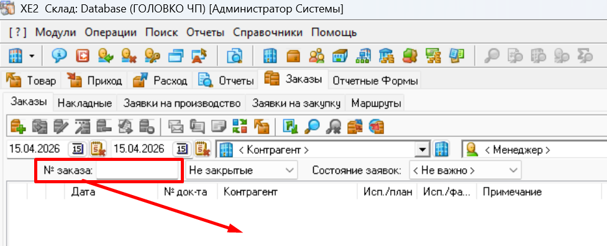Click the documents with magnifier toolbar icon
607x246 pixels.
click(x=234, y=56)
